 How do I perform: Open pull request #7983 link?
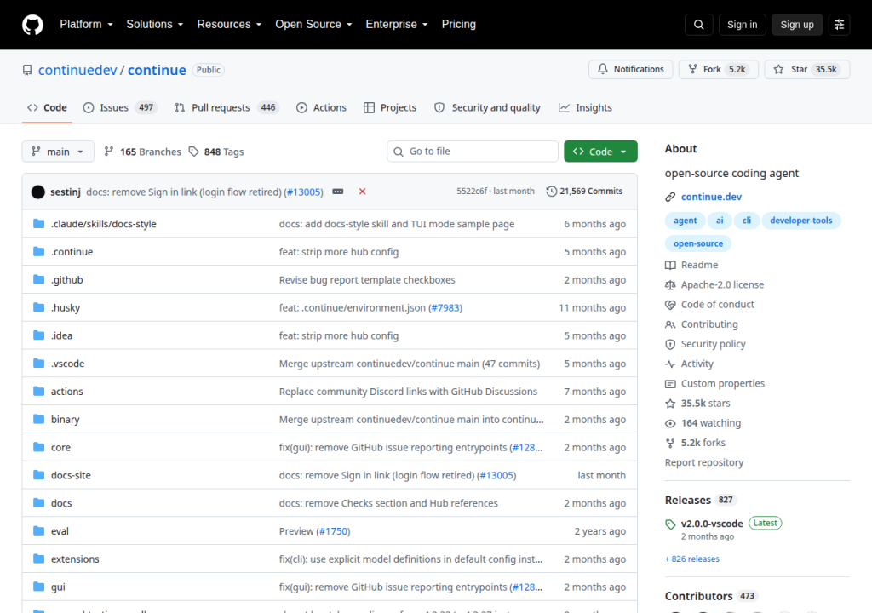coord(445,307)
